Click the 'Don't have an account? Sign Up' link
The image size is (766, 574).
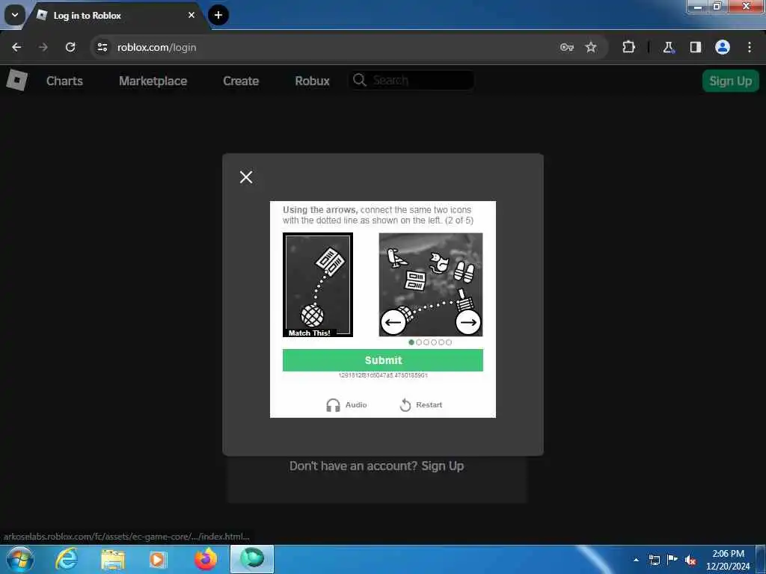[377, 466]
